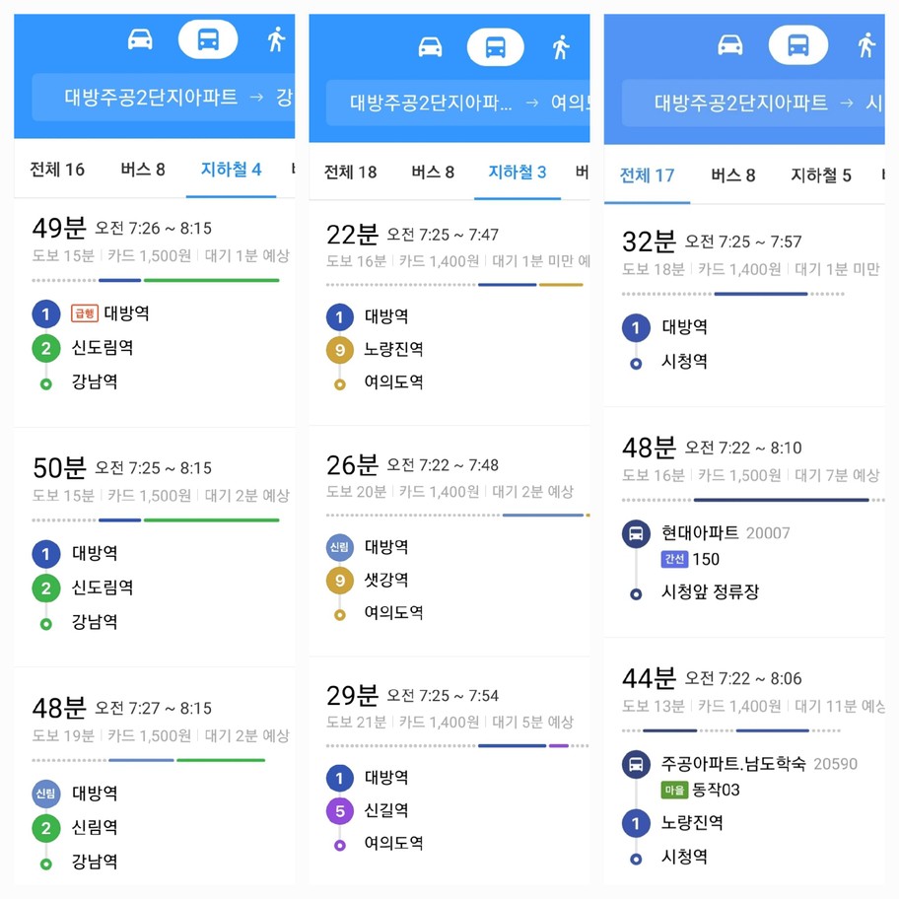Select the 32분 route to 시청역

pos(744,307)
